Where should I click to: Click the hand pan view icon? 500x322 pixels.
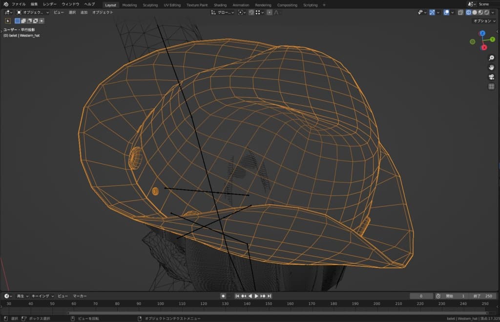(491, 67)
